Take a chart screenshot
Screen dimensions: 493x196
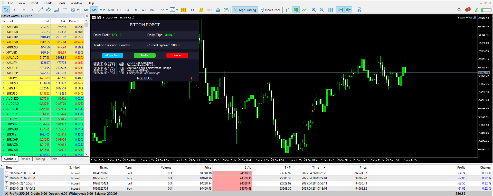[x=358, y=10]
